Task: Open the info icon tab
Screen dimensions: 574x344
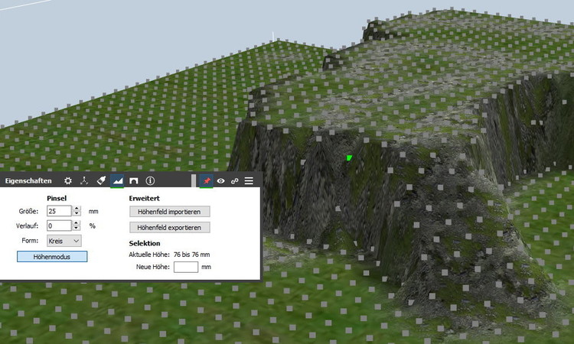Action: coord(150,180)
